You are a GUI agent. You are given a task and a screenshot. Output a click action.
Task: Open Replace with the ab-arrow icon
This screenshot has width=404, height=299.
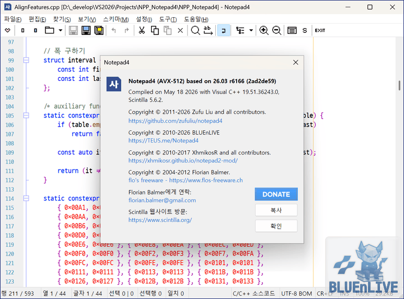coord(208,30)
